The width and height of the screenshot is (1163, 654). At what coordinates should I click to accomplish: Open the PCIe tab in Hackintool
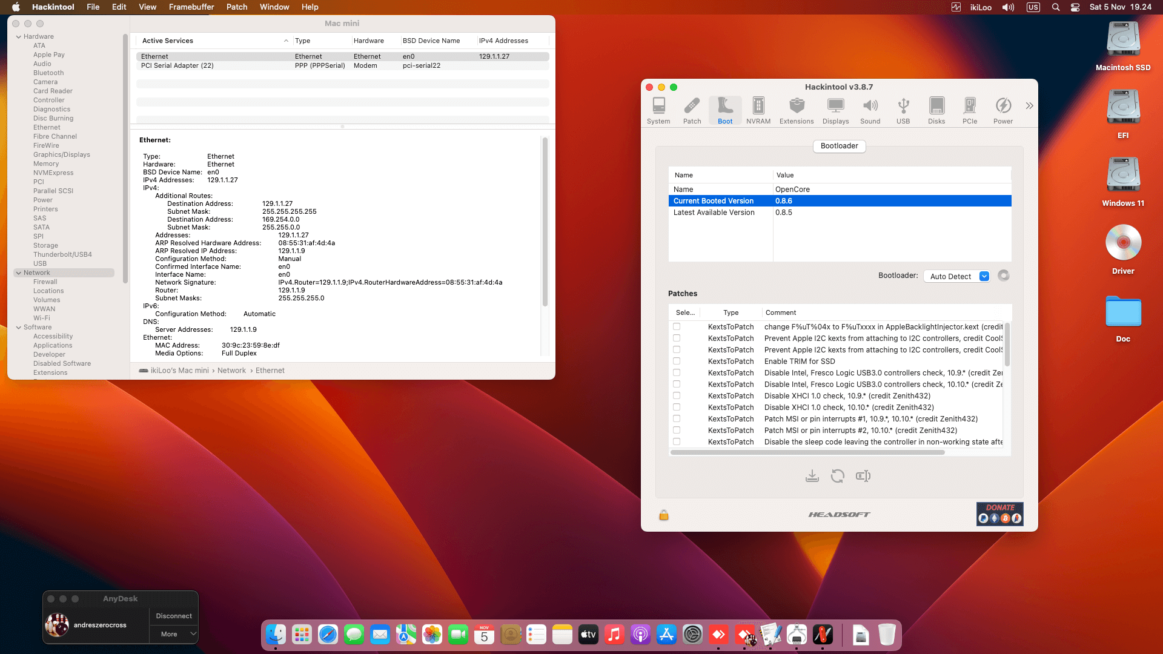[x=970, y=110]
